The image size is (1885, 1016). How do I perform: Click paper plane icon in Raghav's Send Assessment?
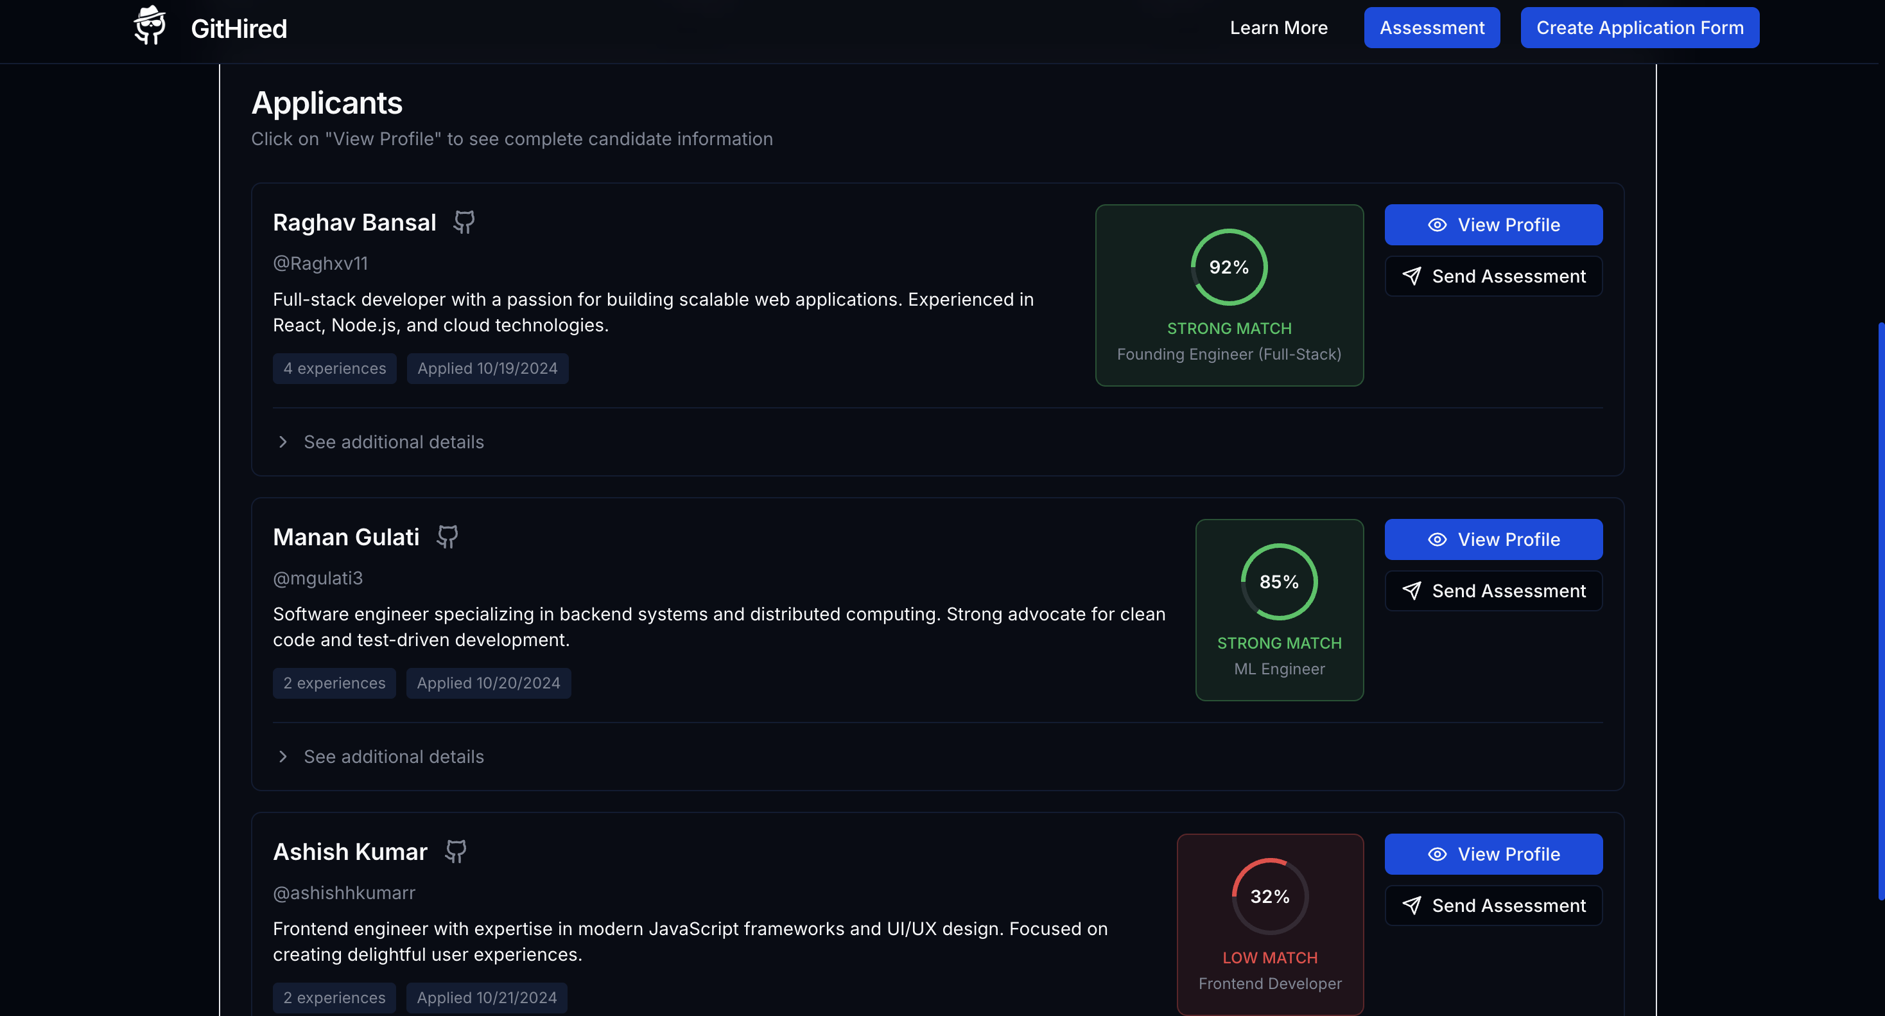click(x=1412, y=276)
